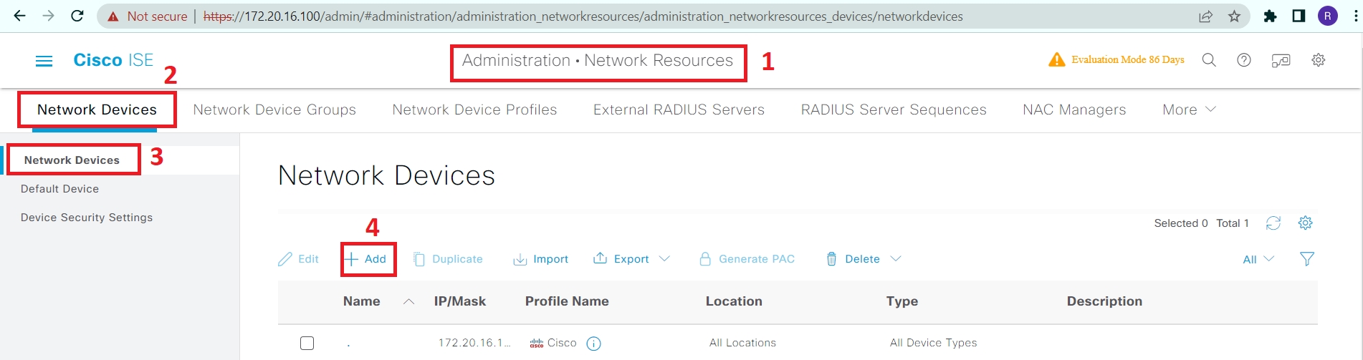Click the browser address bar URL

point(583,16)
